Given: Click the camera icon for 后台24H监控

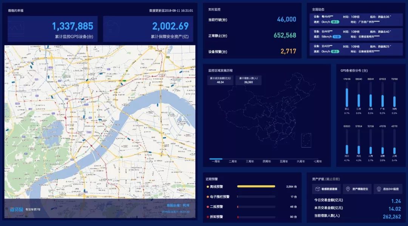Looking at the screenshot, I should click(x=379, y=189).
